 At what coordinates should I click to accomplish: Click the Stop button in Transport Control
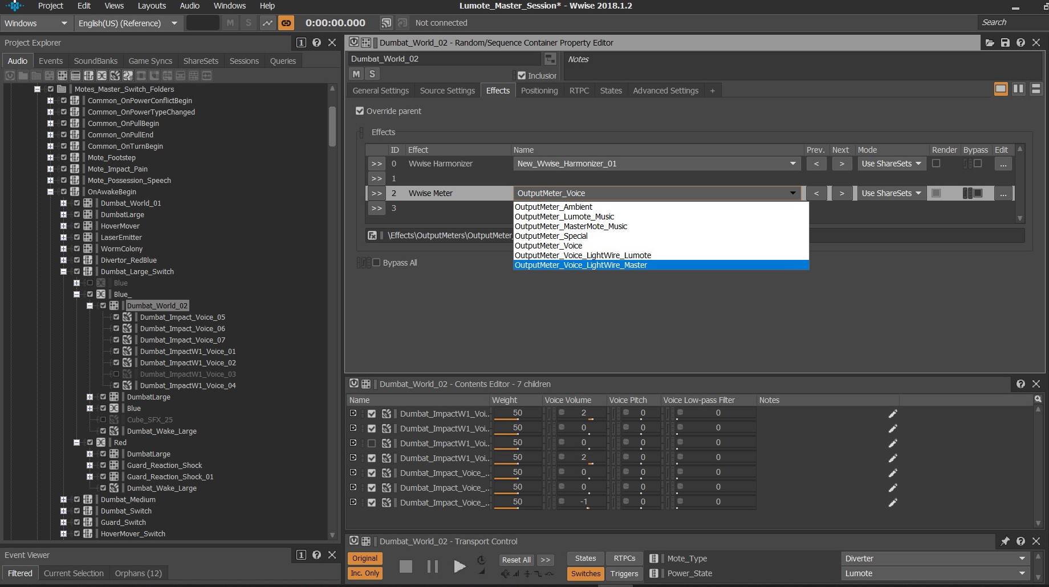(x=406, y=566)
